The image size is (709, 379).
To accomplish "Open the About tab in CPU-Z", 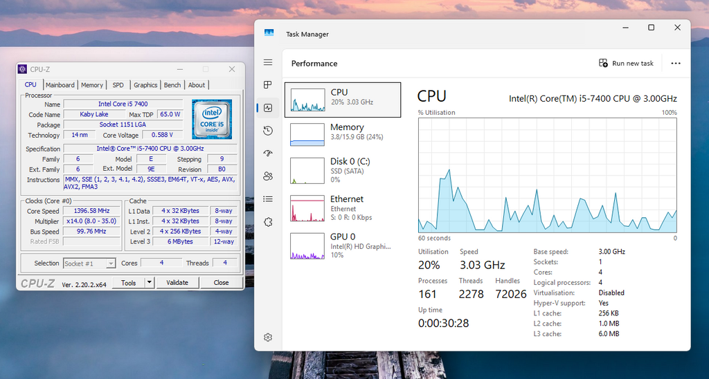I will pos(197,85).
